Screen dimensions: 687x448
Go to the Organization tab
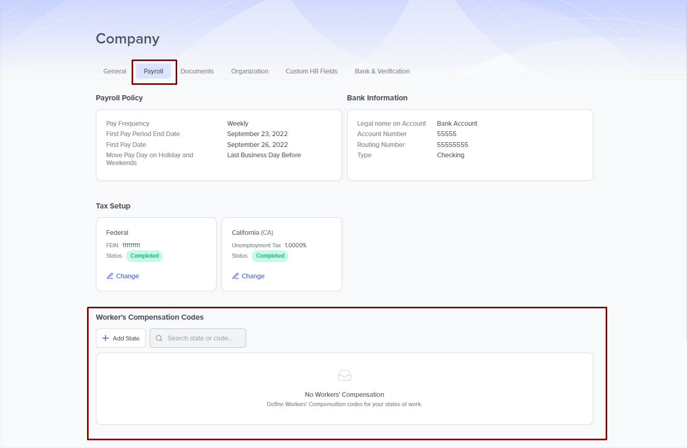click(x=250, y=71)
